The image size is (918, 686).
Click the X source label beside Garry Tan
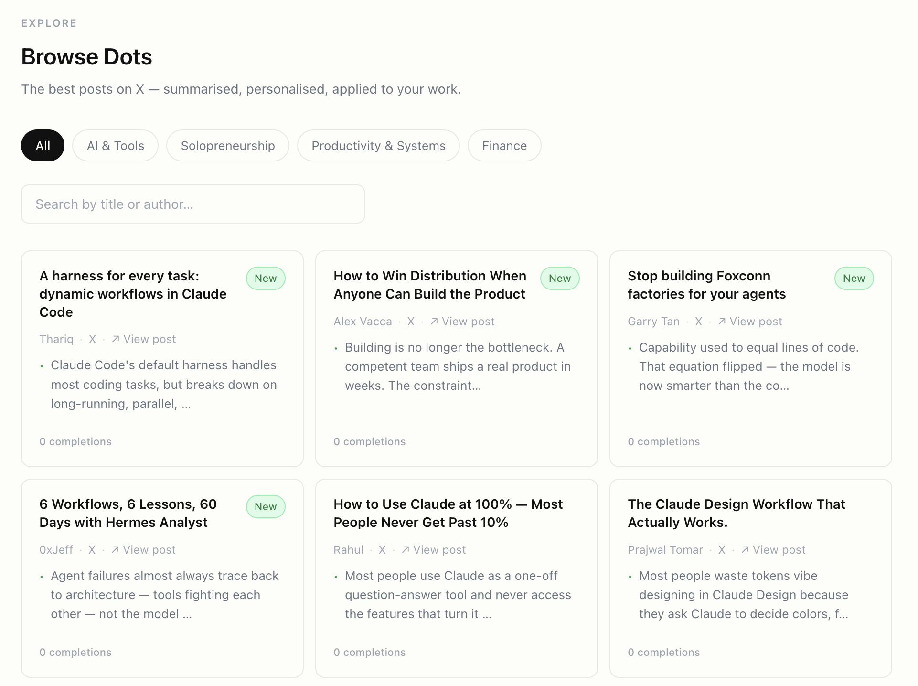[698, 322]
